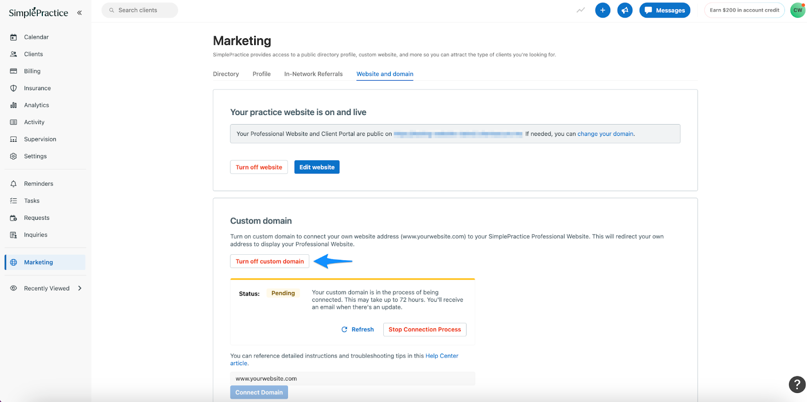Click the Reminders bell icon

coord(14,184)
